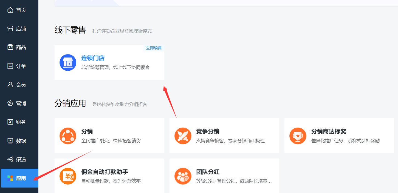Select 财务 finance in sidebar

[x=21, y=122]
